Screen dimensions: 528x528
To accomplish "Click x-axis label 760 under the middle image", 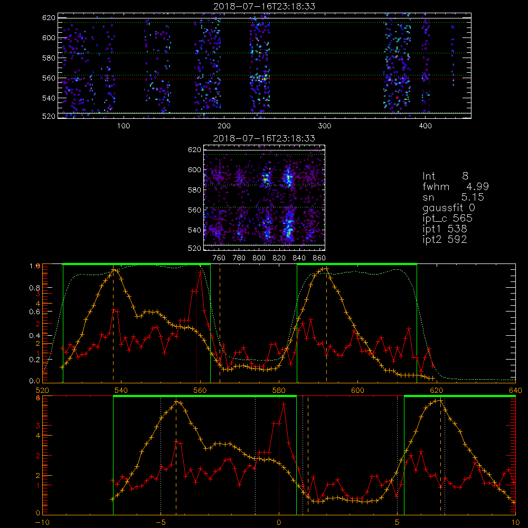I will point(219,258).
